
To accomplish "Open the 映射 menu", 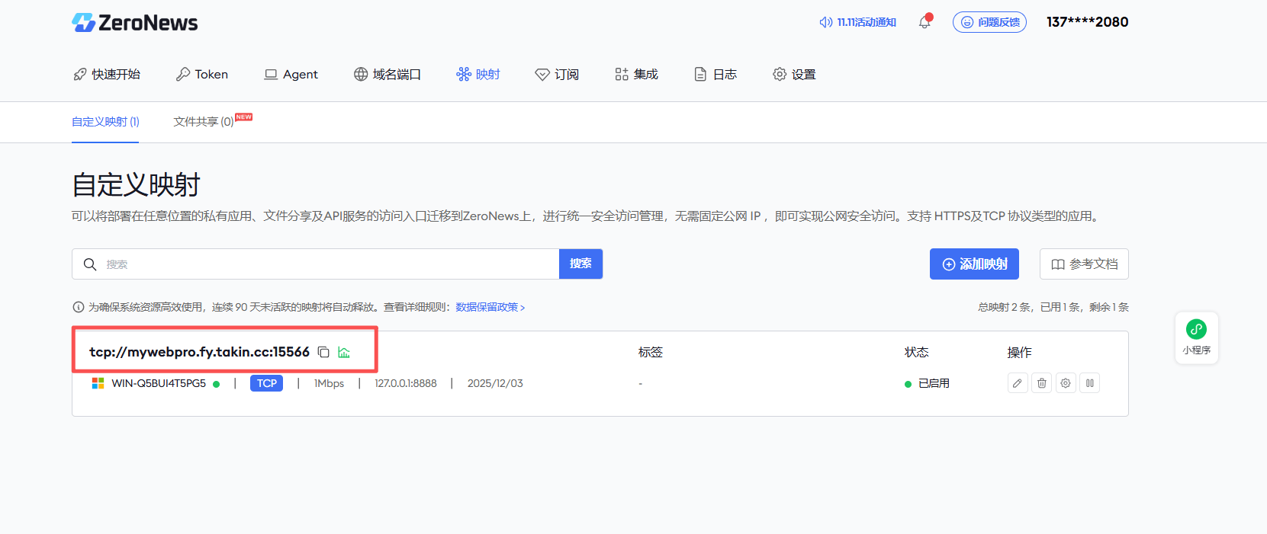I will [478, 74].
